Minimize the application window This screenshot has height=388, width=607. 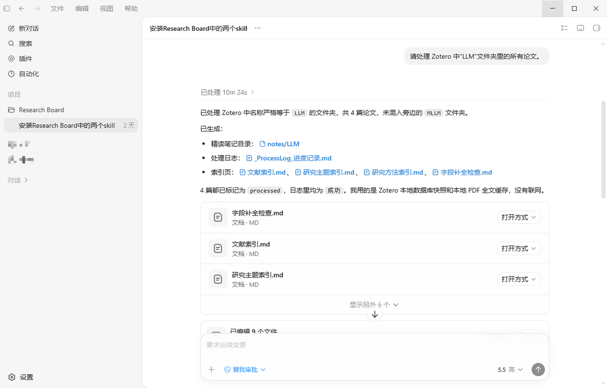coord(552,9)
